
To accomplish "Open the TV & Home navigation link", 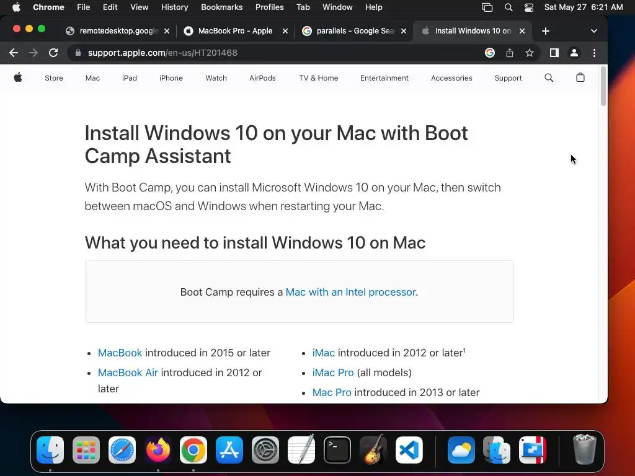I will click(x=318, y=78).
